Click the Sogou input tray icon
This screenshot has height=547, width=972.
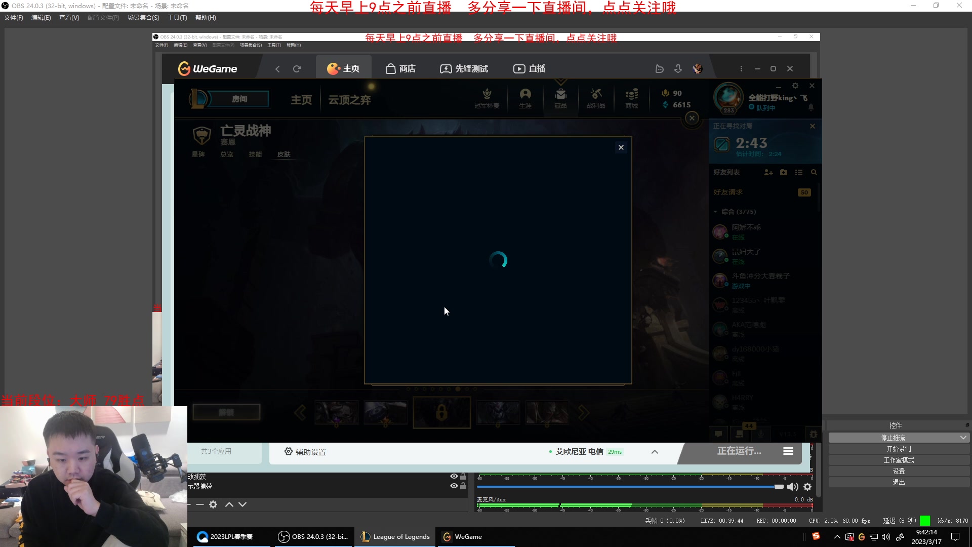[816, 536]
